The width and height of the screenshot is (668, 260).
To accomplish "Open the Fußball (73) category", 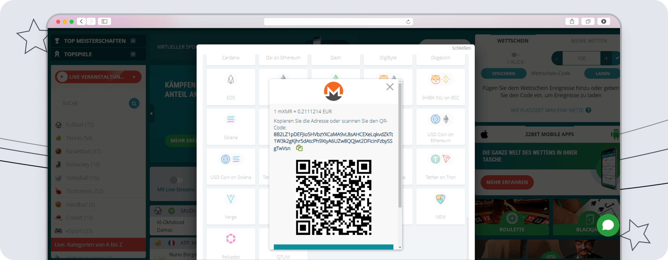I will click(80, 125).
